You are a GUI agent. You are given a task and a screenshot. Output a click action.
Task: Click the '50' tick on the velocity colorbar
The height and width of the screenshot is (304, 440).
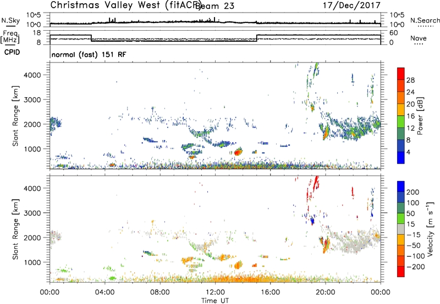[410, 213]
